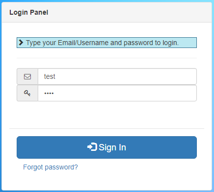Viewport: 214px width, 192px height.
Task: Click the Sign In button
Action: click(x=107, y=147)
